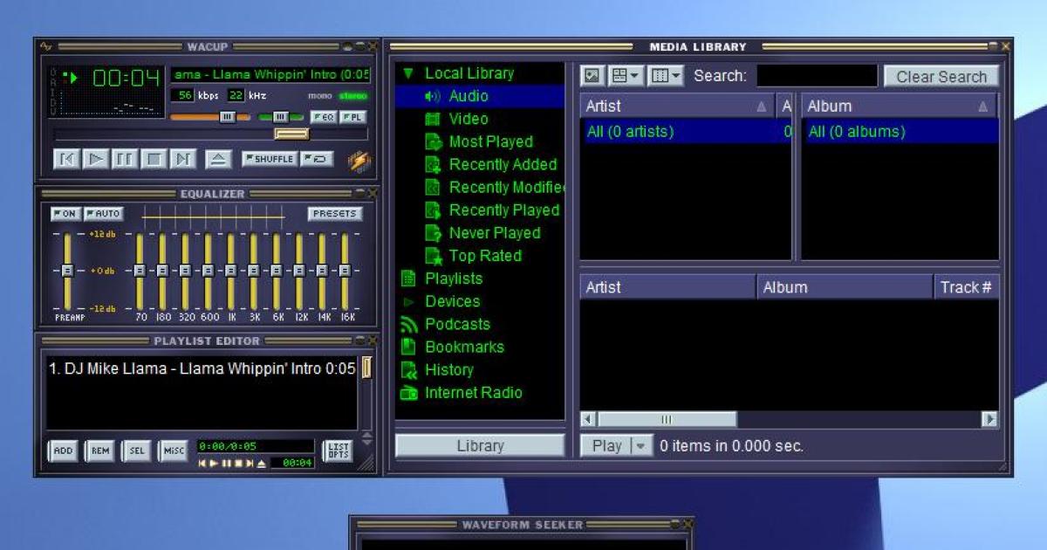Enable the equalizer AUTO toggle
The height and width of the screenshot is (550, 1047).
(104, 213)
